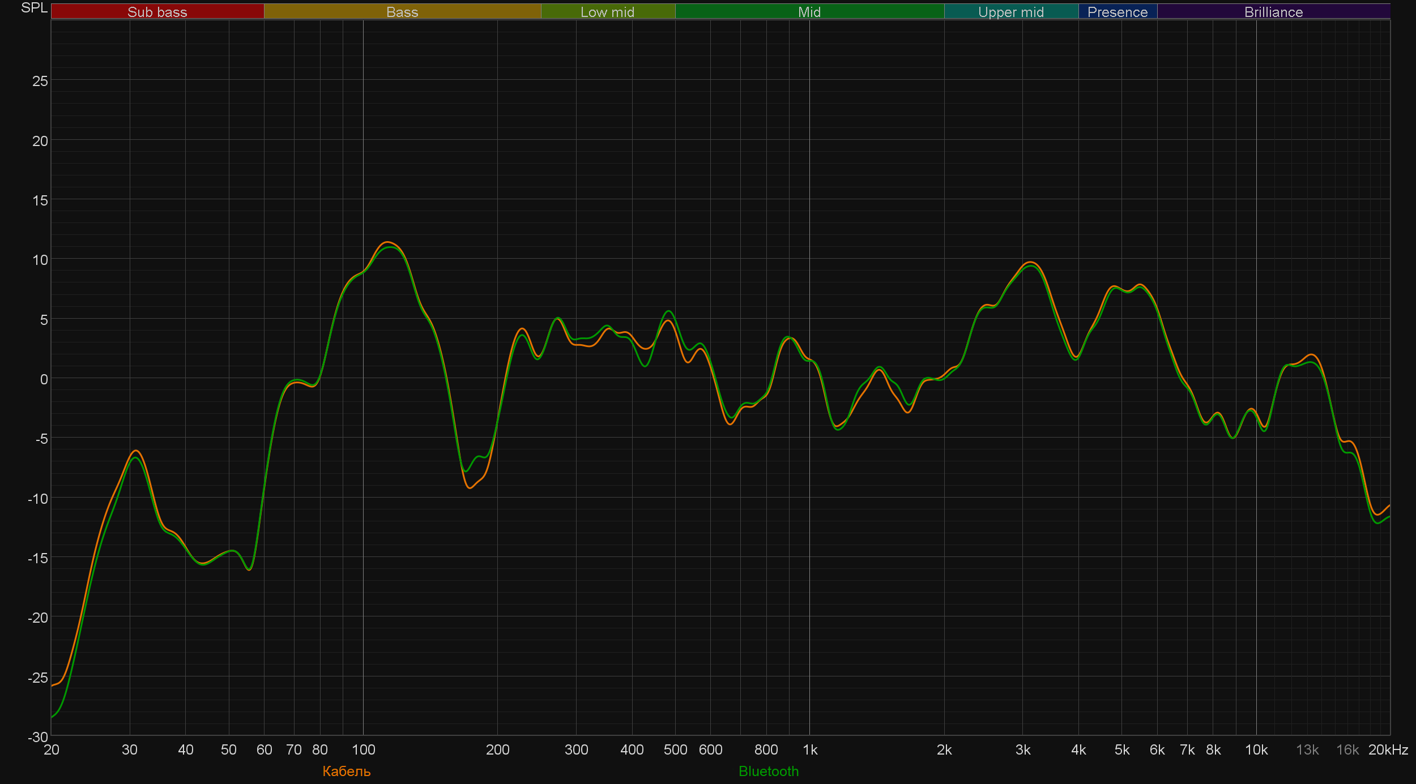1416x784 pixels.
Task: Click the curve peak near 3k
Action: point(1030,263)
